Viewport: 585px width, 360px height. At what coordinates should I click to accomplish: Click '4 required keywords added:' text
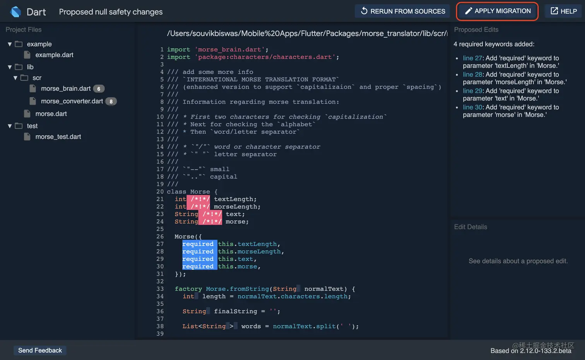494,44
